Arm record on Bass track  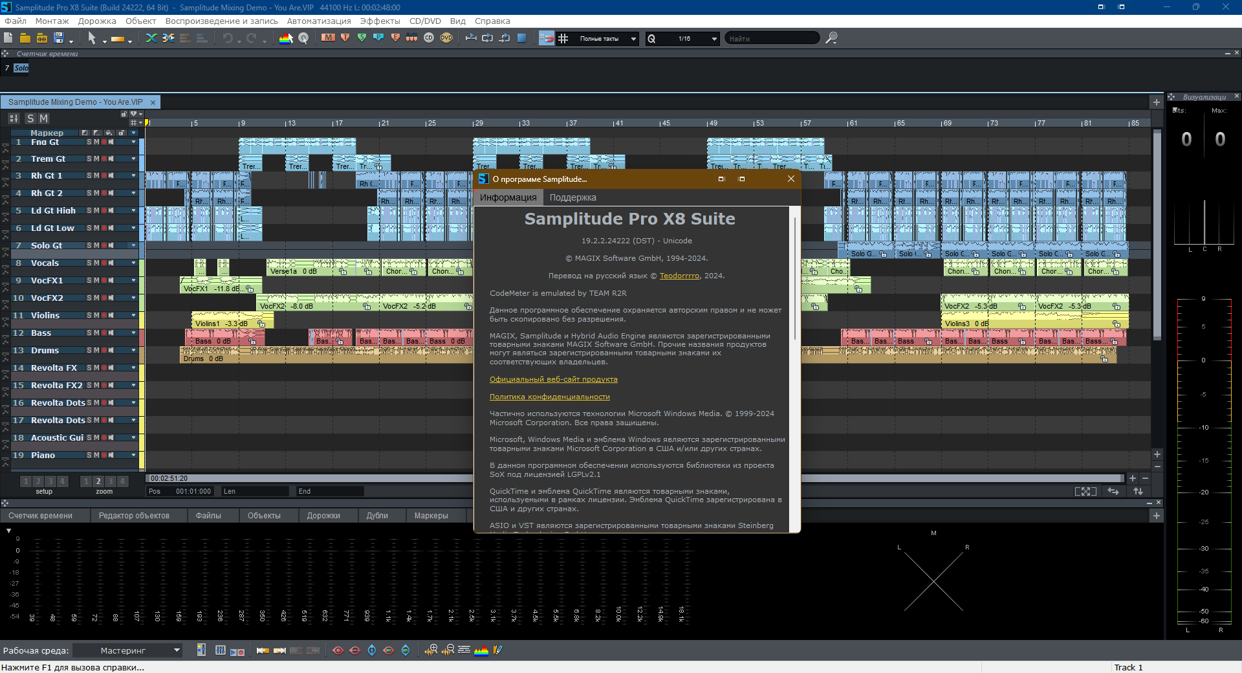point(103,333)
